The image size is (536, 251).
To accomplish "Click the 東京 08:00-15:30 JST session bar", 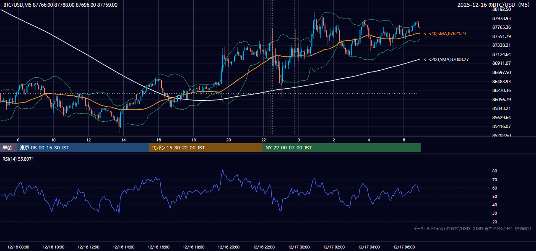I will point(83,148).
